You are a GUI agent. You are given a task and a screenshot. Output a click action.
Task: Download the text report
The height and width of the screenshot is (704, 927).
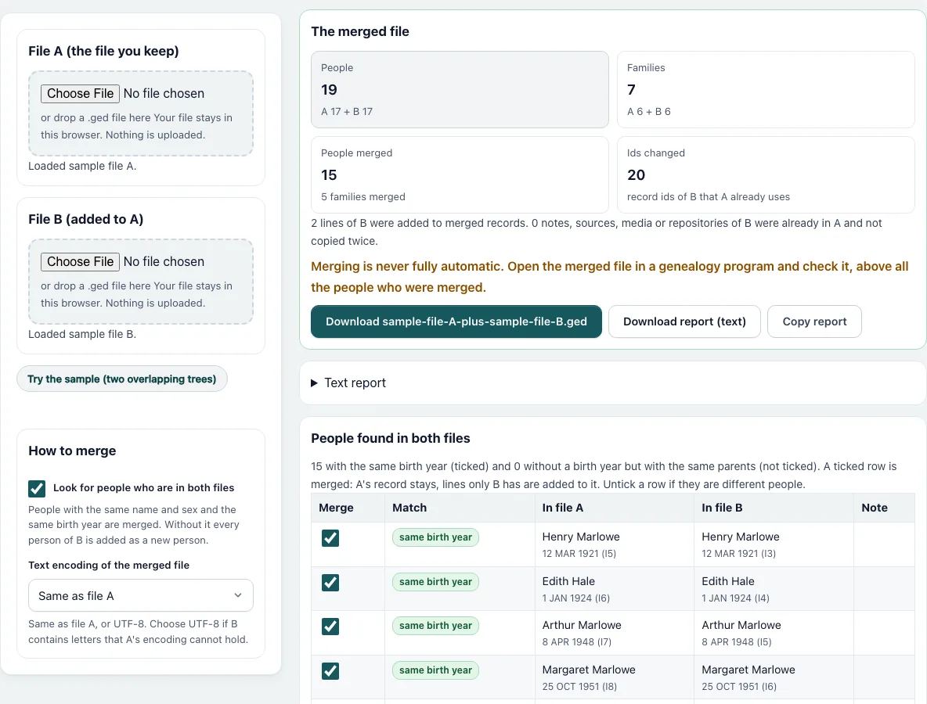[x=684, y=321]
